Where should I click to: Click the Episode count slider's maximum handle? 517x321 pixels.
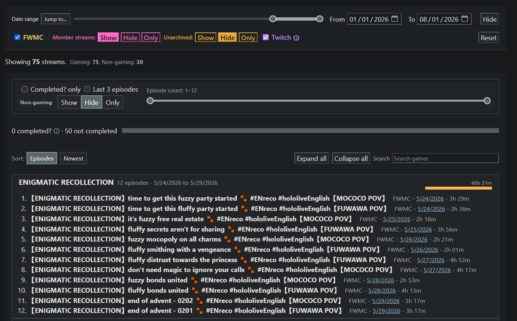487,100
